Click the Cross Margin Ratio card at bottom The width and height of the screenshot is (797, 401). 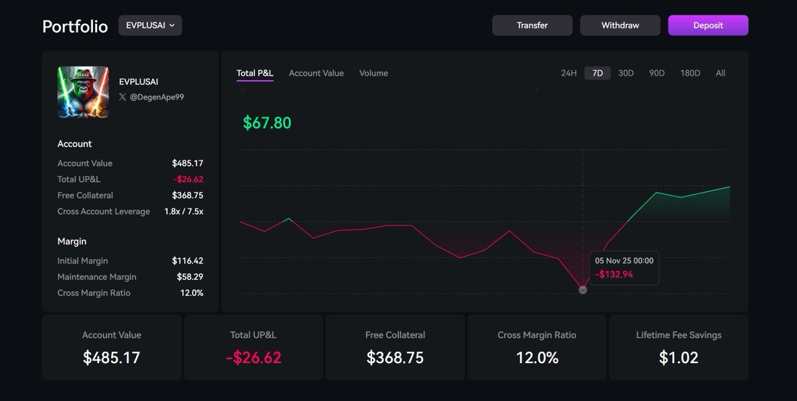[537, 347]
